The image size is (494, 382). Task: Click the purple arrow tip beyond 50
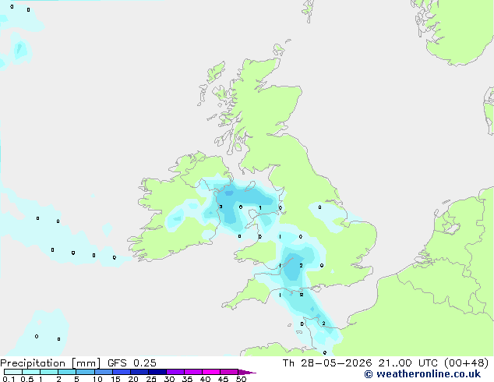[x=247, y=372]
